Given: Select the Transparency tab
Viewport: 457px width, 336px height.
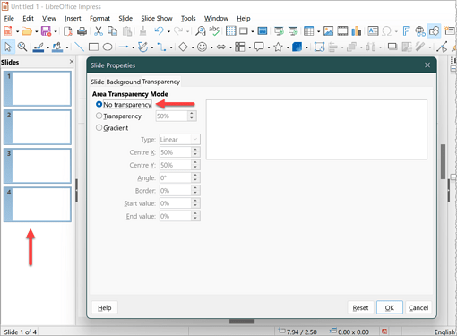Looking at the screenshot, I should [161, 82].
